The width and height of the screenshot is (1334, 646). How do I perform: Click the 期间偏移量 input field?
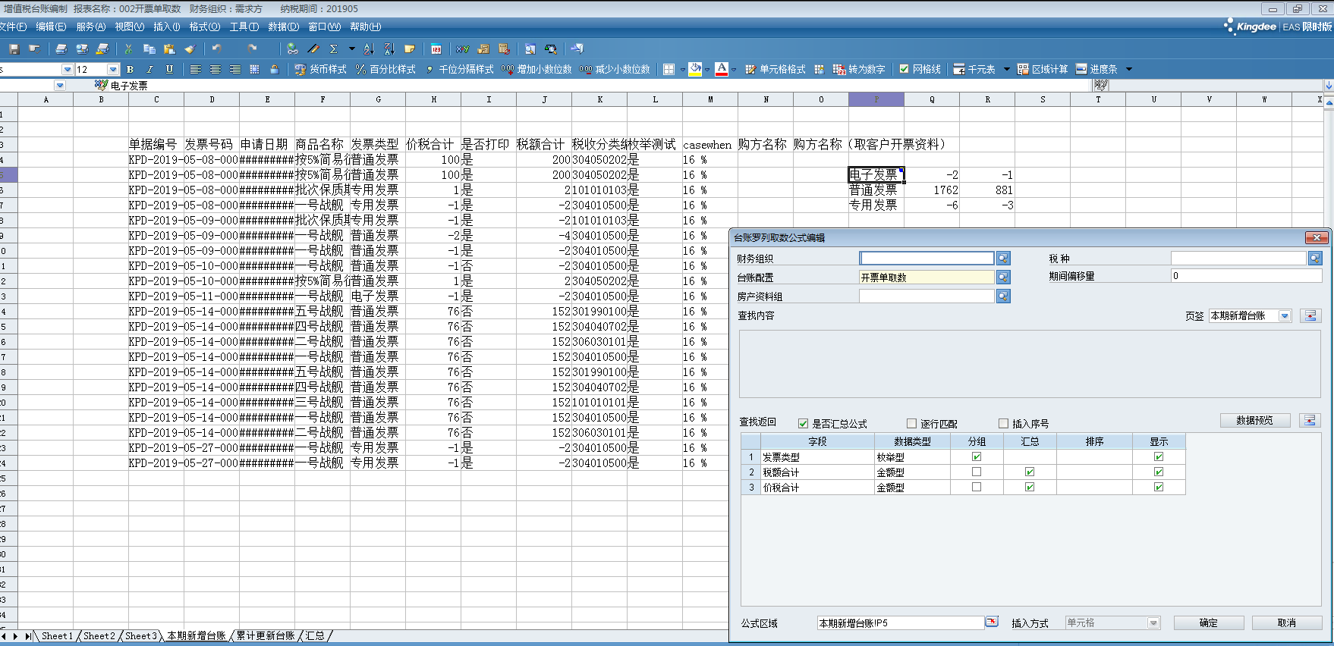1246,276
